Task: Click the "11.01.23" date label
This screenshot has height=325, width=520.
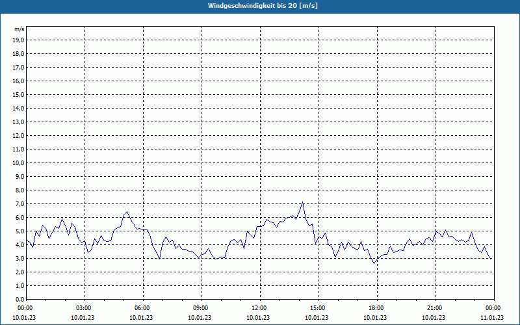Action: click(492, 318)
